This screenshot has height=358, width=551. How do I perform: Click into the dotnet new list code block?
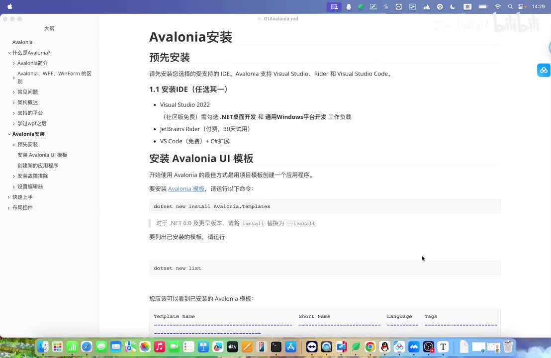point(325,268)
